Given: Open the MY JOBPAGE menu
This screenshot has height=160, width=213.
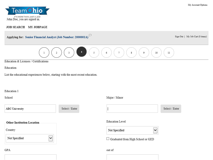Looking at the screenshot, I should [38, 27].
